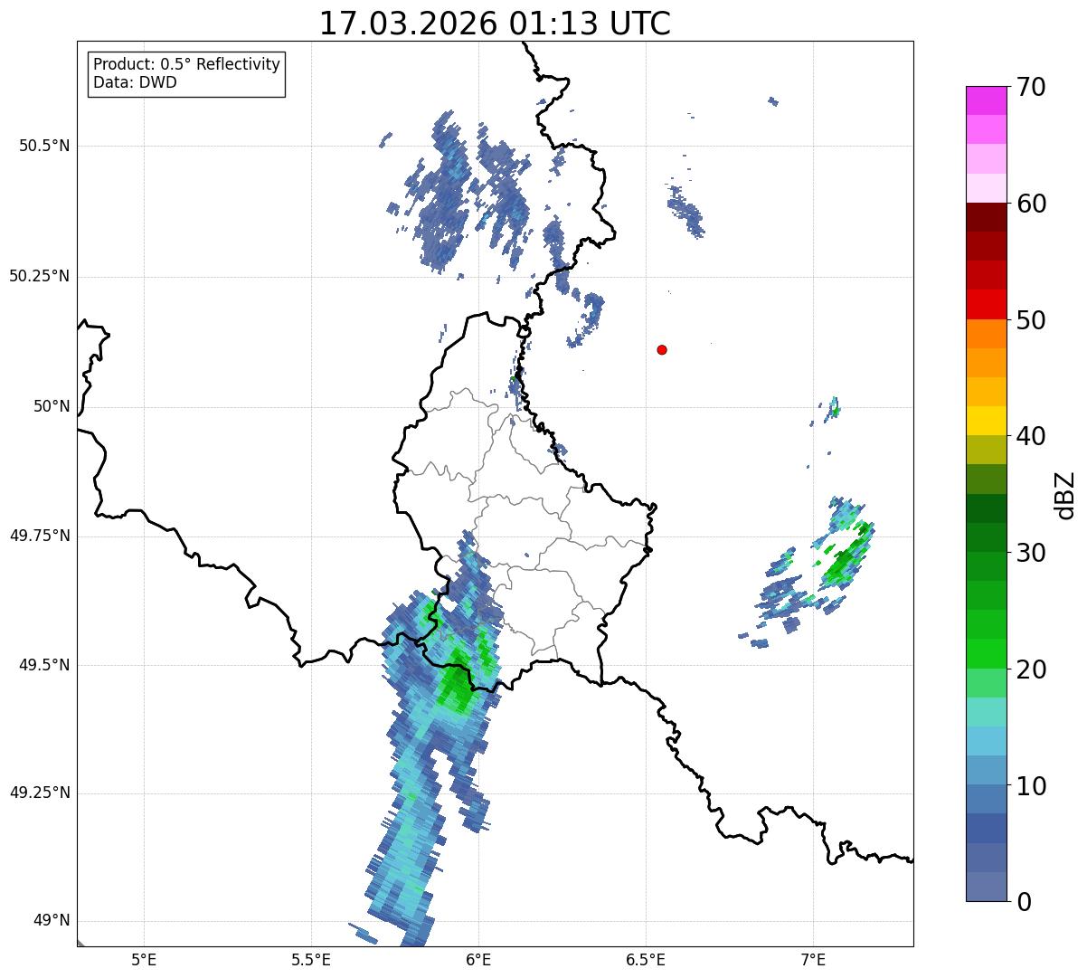1087x978 pixels.
Task: Click the title timestamp 17.03.2026 01:13 UTC
Action: click(495, 24)
